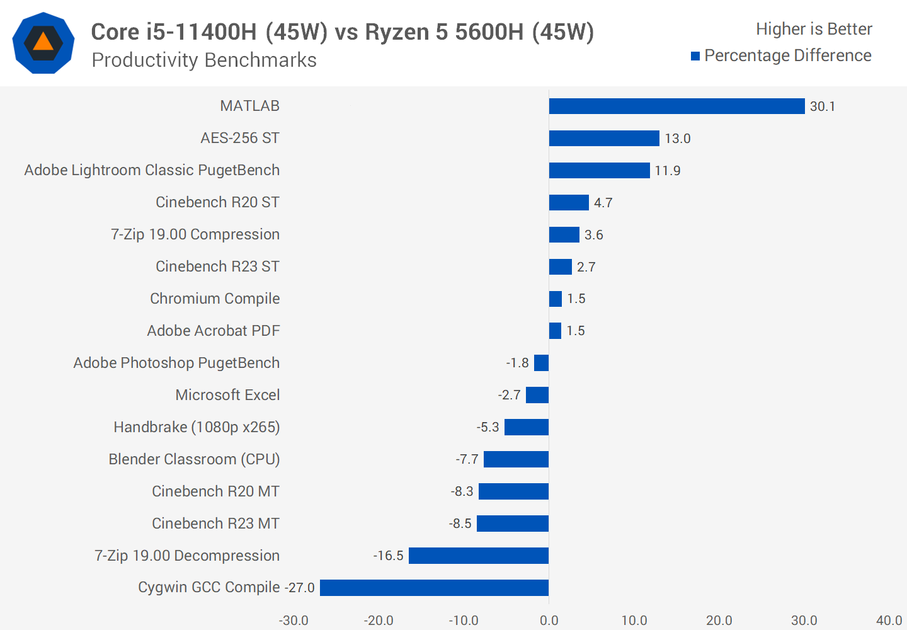
Task: Click the Cinebench R20 ST label
Action: pyautogui.click(x=217, y=202)
